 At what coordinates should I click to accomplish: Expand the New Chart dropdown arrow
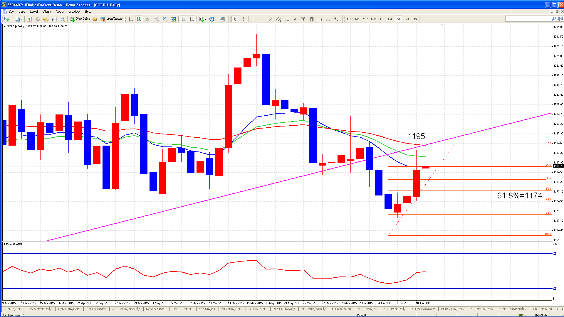click(11, 19)
